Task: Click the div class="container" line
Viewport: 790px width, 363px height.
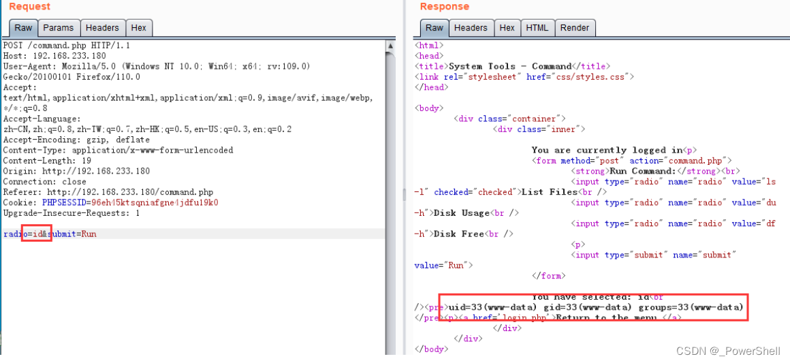Action: point(509,119)
